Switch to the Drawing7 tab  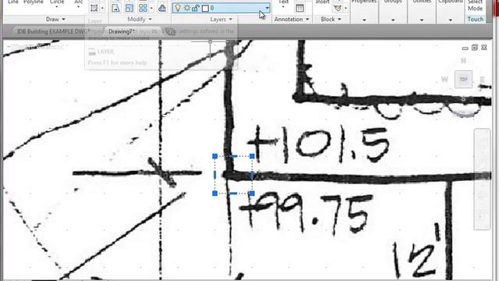coord(122,31)
